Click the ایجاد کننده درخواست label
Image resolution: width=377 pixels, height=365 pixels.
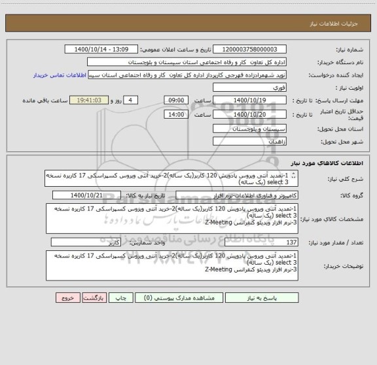tap(336, 75)
